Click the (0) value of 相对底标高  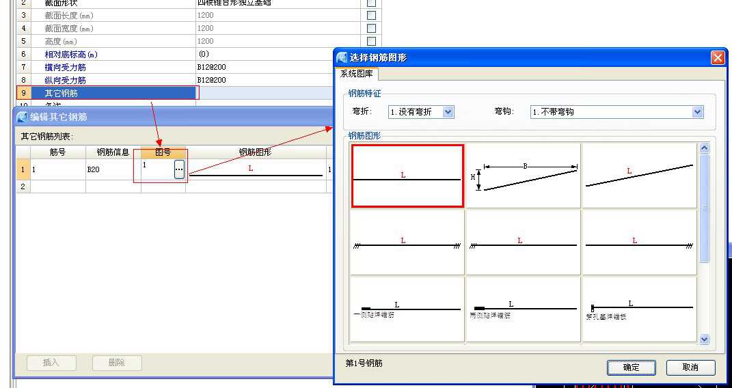[204, 54]
